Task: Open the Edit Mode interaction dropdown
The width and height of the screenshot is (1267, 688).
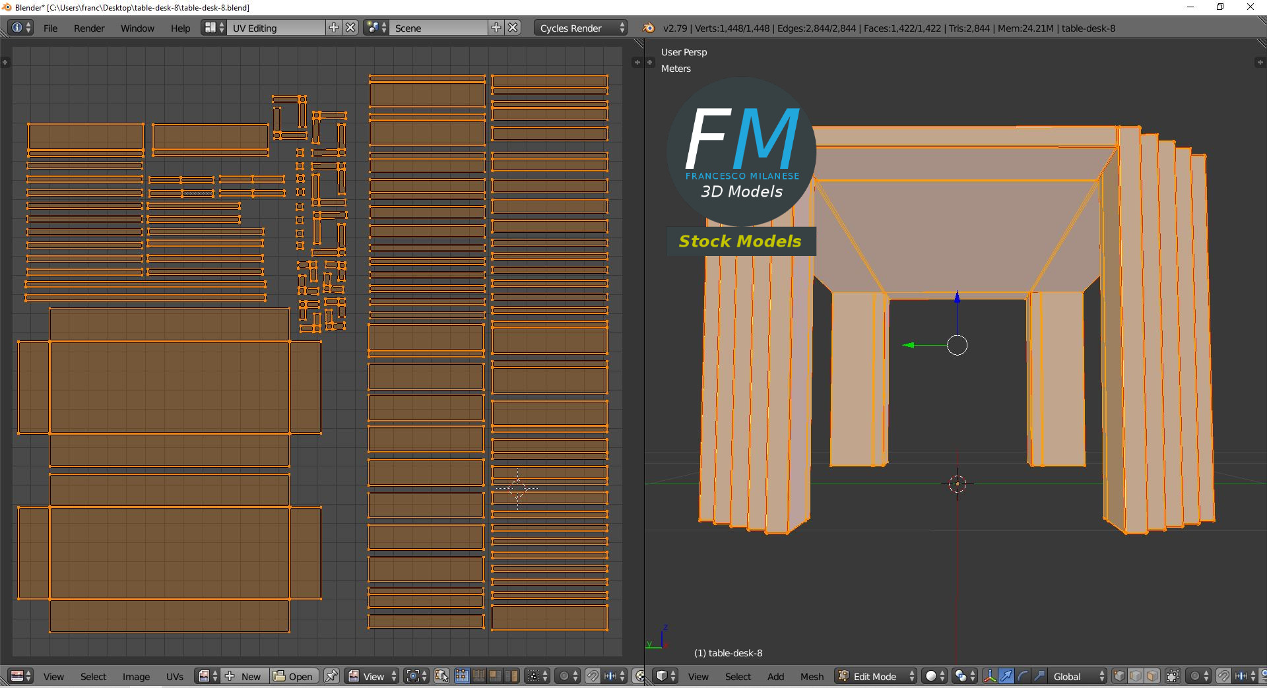Action: pos(876,676)
